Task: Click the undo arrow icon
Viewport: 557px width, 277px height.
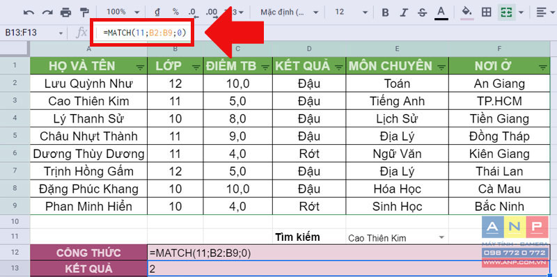Action: pos(29,13)
